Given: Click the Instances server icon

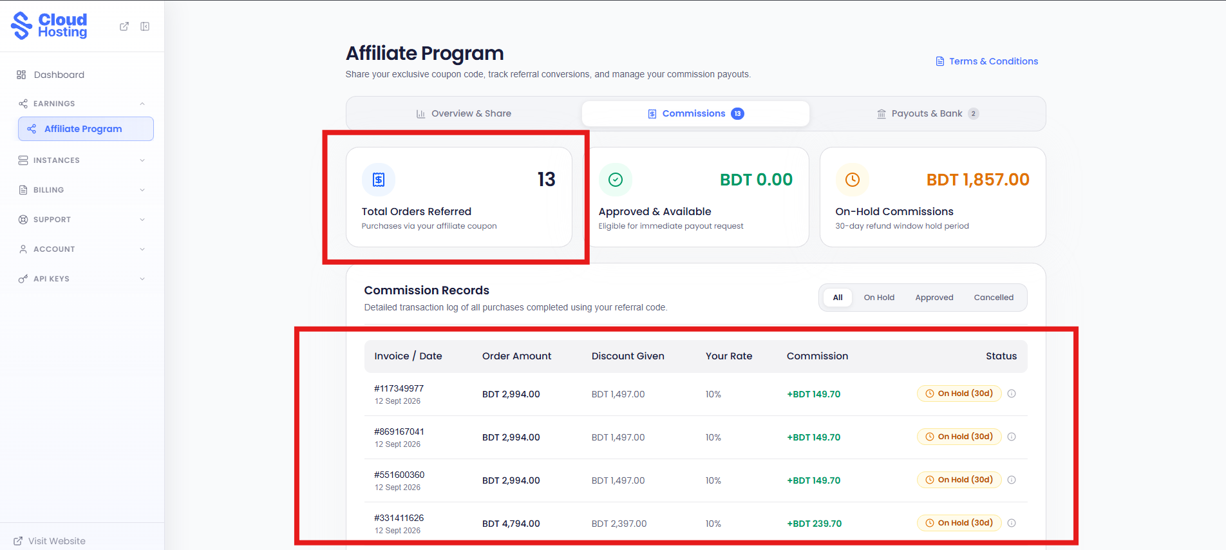Looking at the screenshot, I should pyautogui.click(x=23, y=160).
